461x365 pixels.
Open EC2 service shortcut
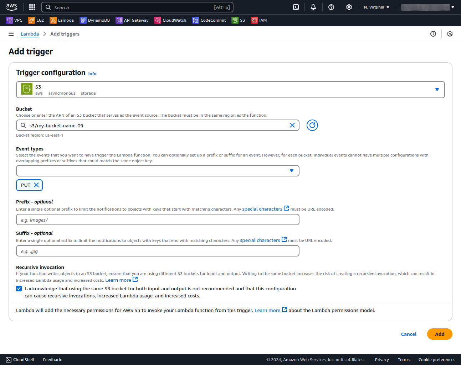tap(36, 20)
